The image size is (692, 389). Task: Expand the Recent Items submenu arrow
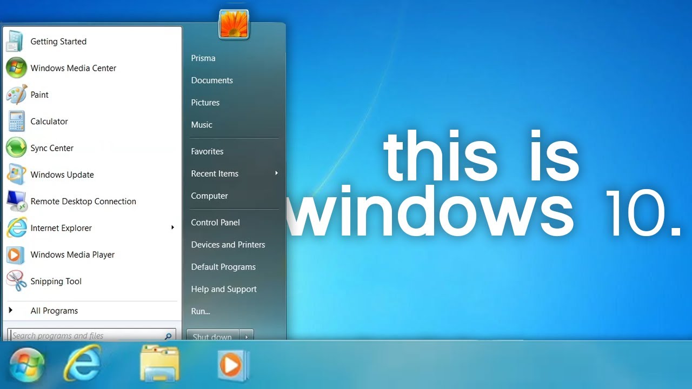pos(276,173)
